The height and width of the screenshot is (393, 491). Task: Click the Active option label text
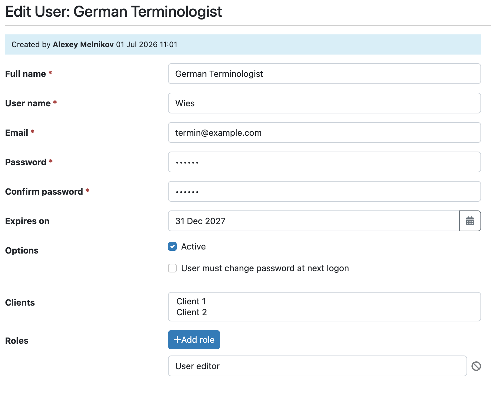click(193, 246)
